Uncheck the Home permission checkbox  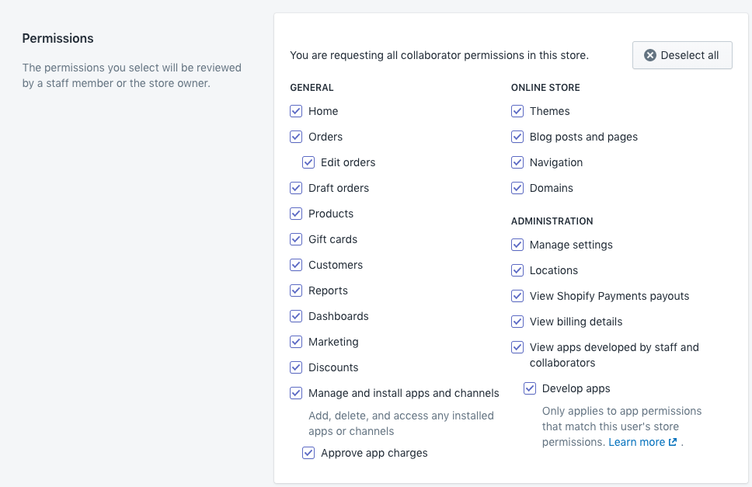[x=296, y=111]
